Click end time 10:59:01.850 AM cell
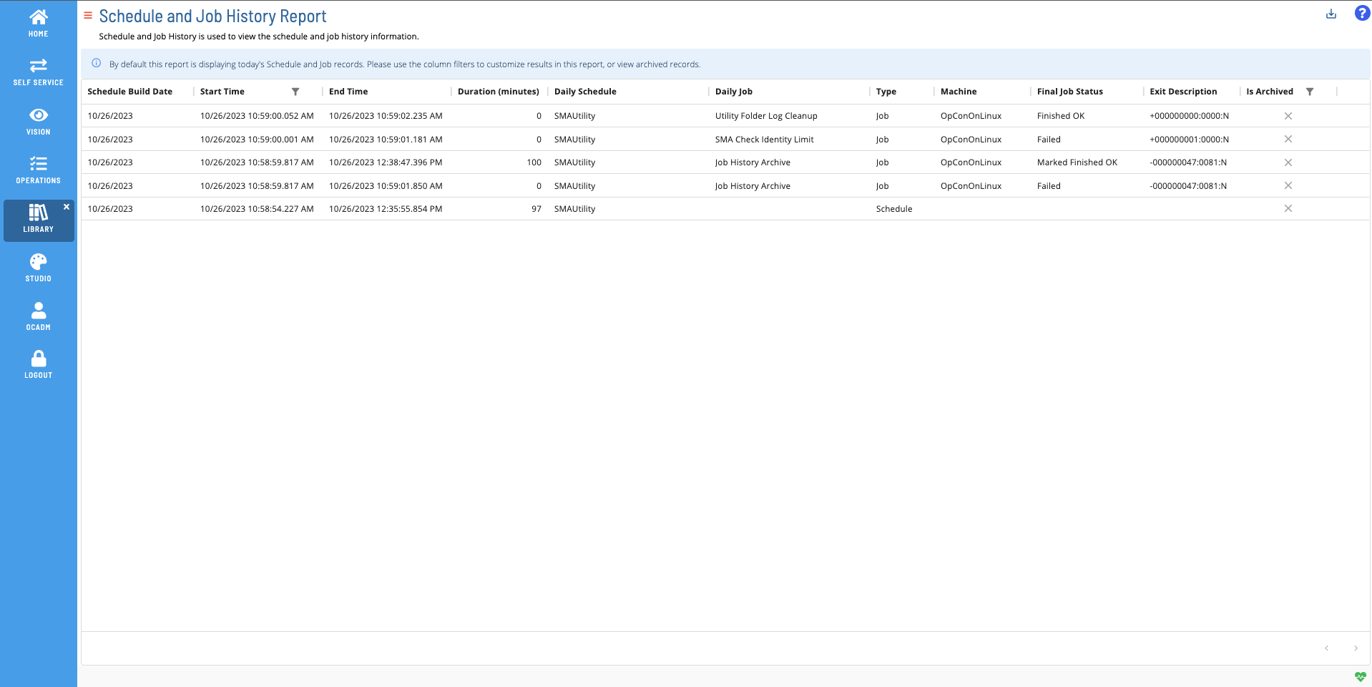The image size is (1372, 687). [386, 186]
